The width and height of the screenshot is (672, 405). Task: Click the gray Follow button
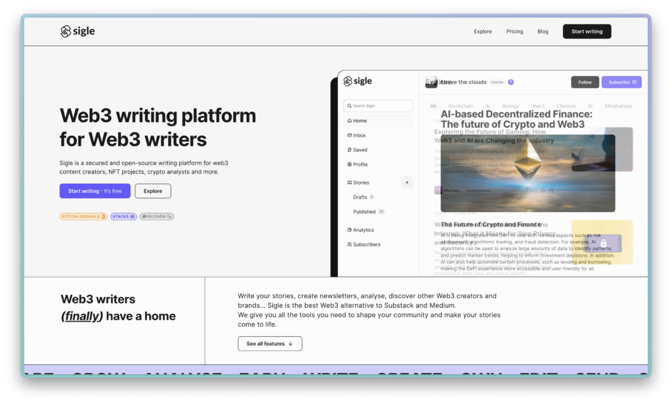pyautogui.click(x=585, y=82)
